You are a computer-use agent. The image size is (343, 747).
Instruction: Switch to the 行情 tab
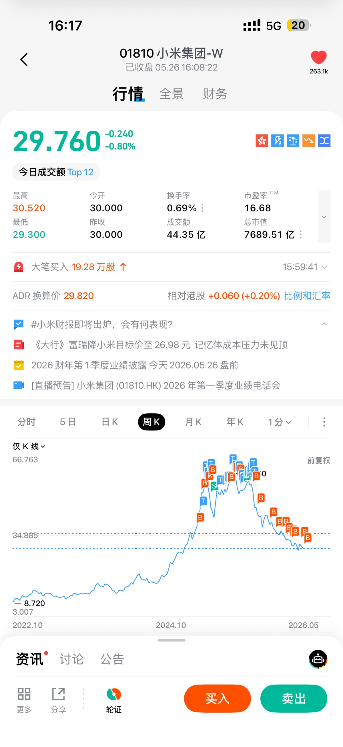point(128,94)
